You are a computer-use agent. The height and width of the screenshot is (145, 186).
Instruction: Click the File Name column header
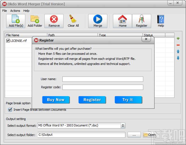pyautogui.click(x=26, y=35)
